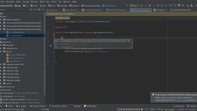Viewport: 197px width, 111px height.
Task: Click the Debug app bug icon
Action: pyautogui.click(x=150, y=6)
